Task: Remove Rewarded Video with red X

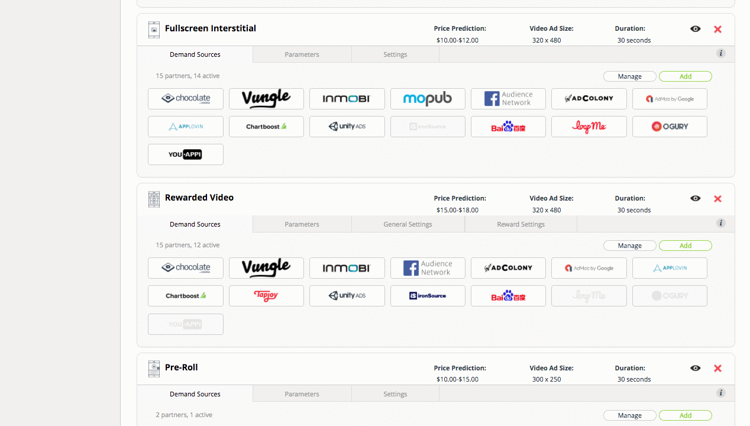Action: click(718, 199)
